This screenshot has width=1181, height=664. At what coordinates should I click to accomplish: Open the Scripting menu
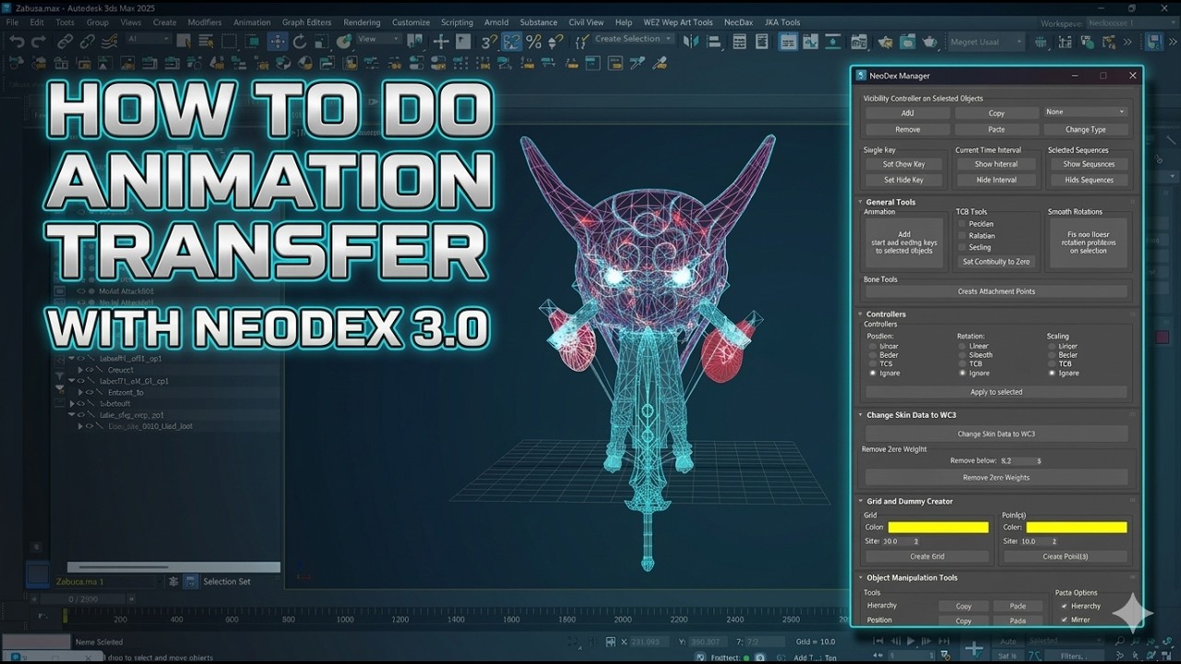click(457, 22)
